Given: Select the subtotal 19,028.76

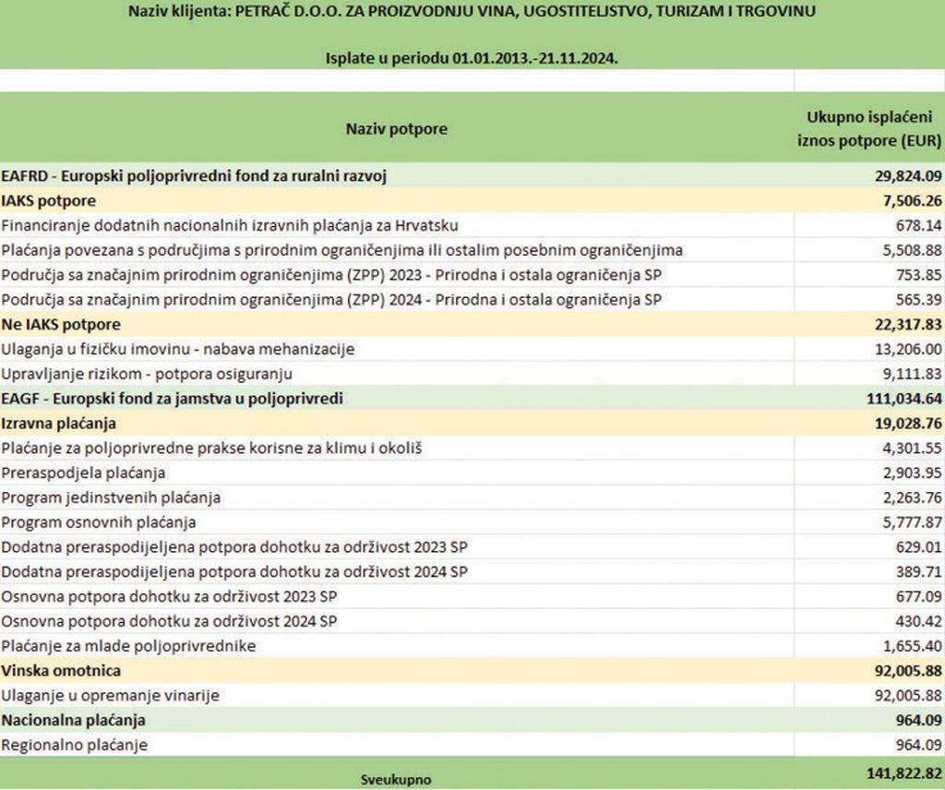Looking at the screenshot, I should point(908,423).
